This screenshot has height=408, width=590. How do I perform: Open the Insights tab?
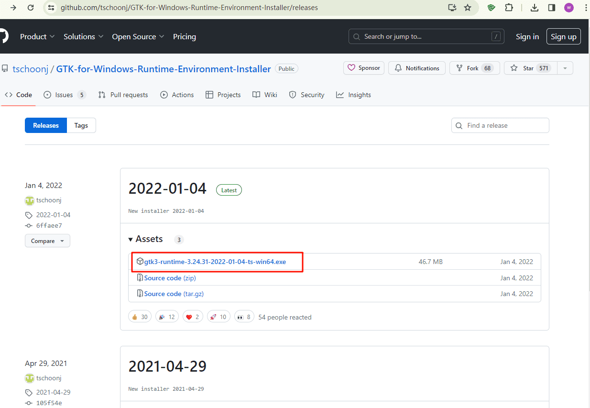coord(353,95)
